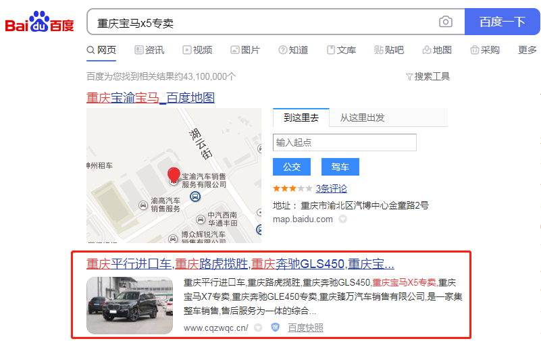Open the 采购 tab
Viewport: 541px width, 341px height.
pyautogui.click(x=485, y=50)
